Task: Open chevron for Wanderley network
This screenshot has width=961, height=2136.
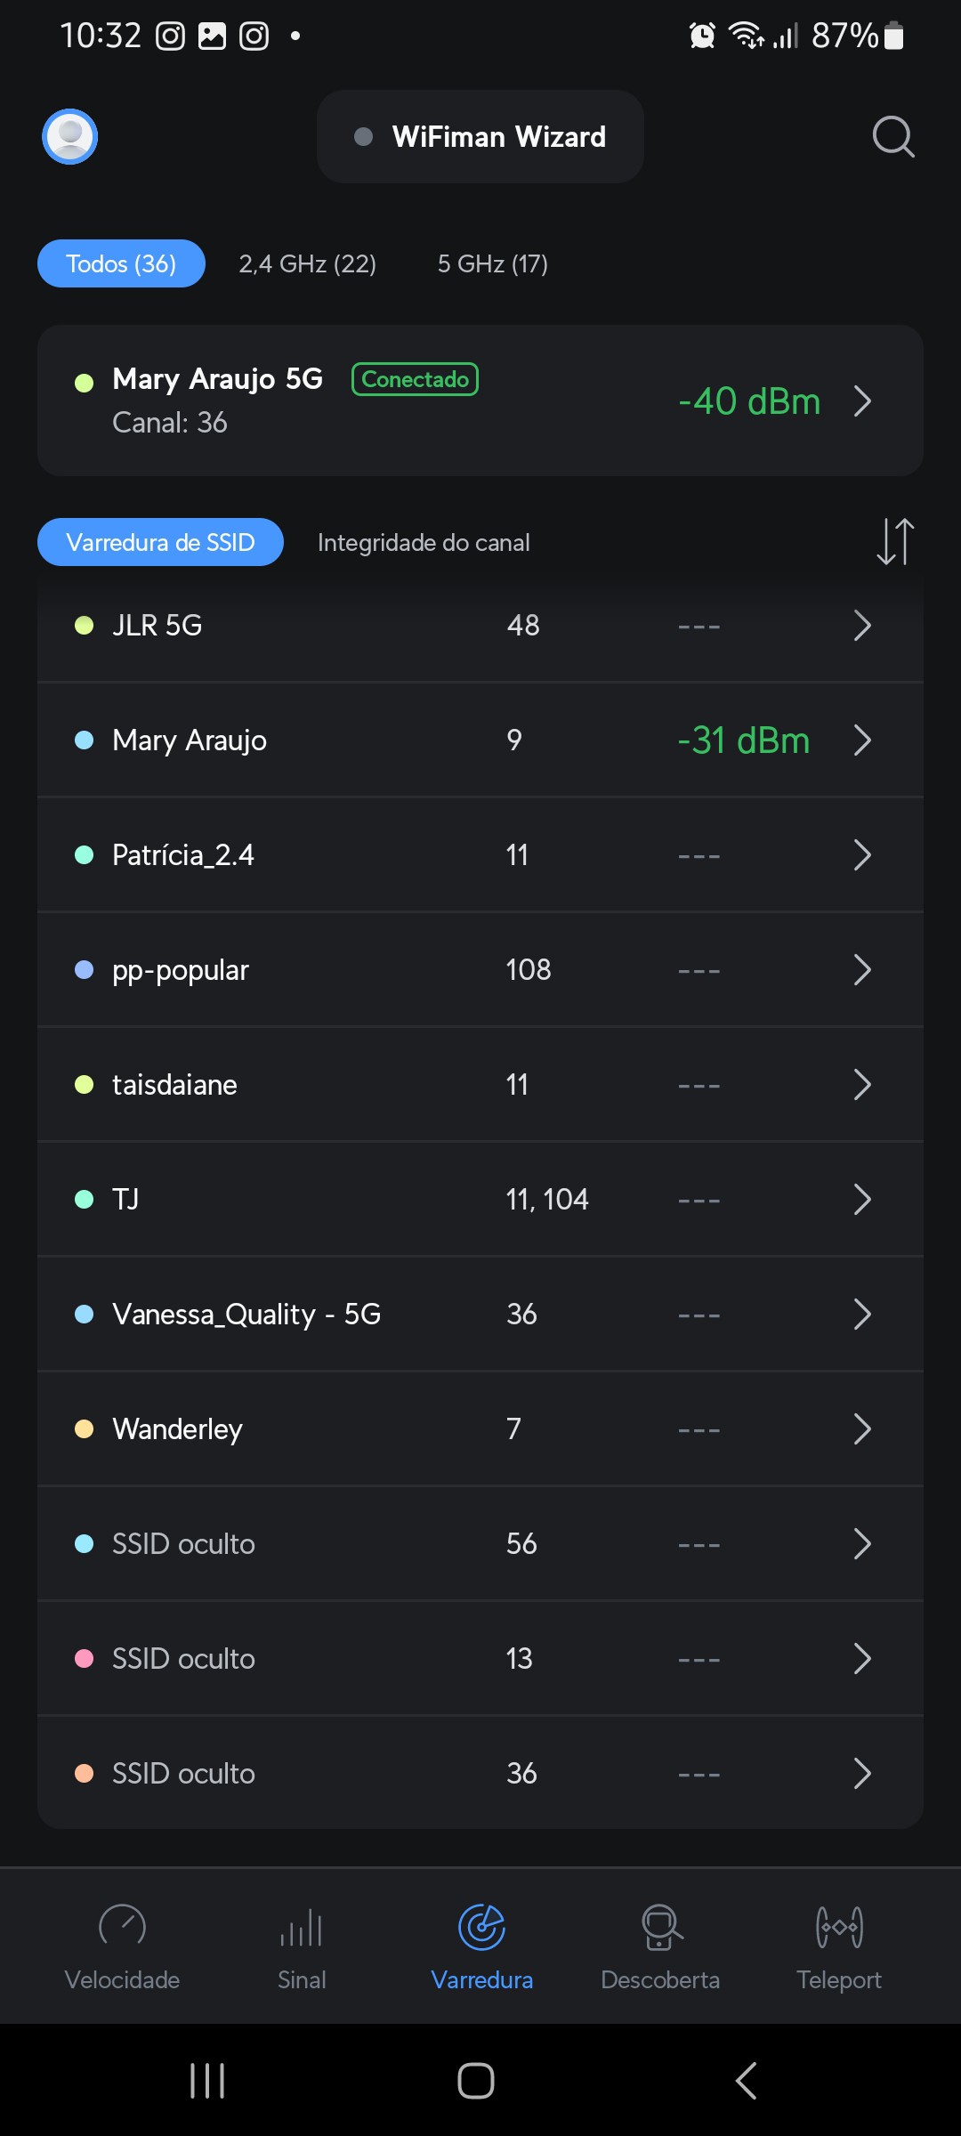Action: coord(861,1429)
